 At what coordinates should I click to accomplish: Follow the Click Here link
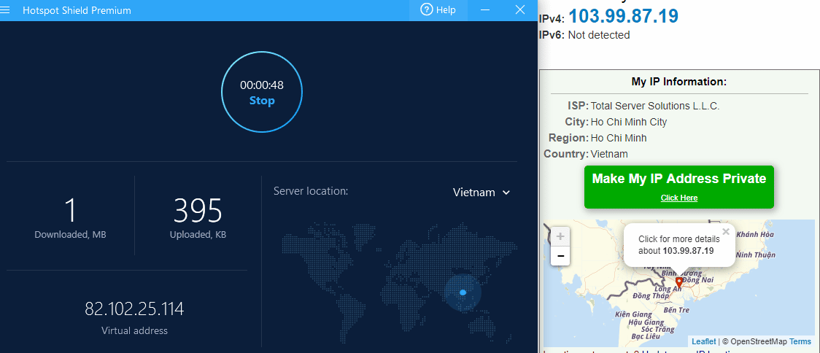point(678,198)
